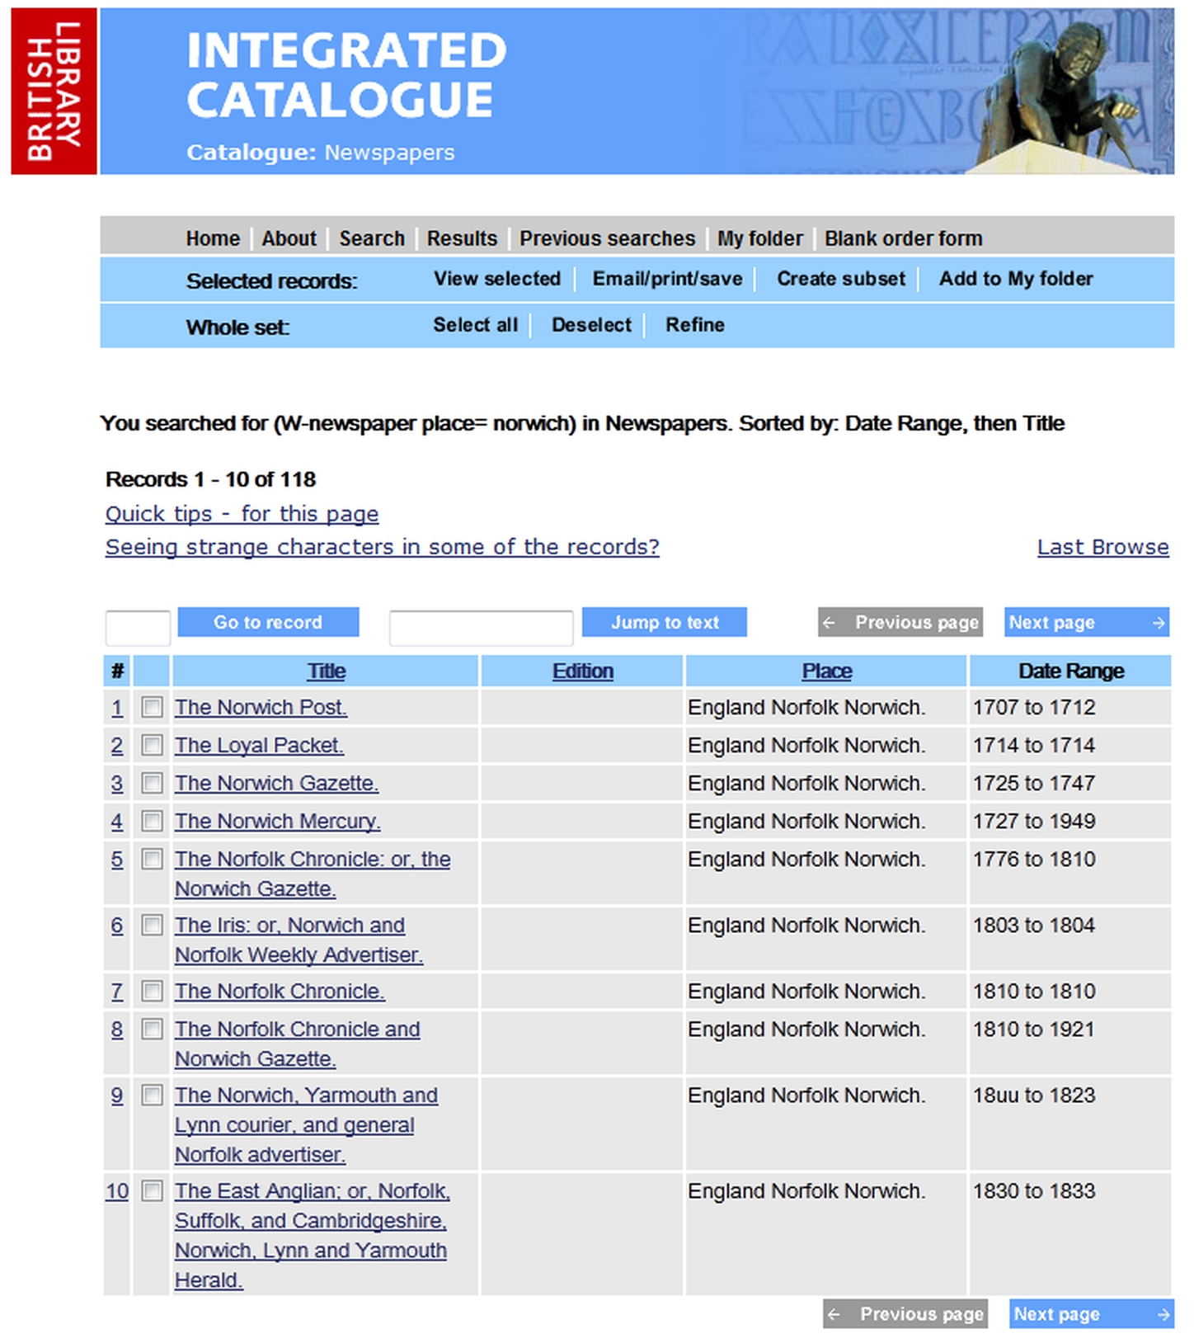
Task: Open the strange characters help link
Action: coord(382,547)
